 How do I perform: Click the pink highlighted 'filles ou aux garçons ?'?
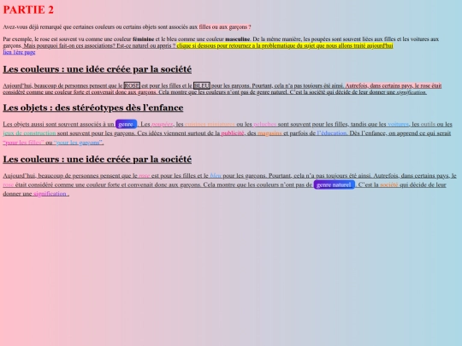click(x=225, y=27)
